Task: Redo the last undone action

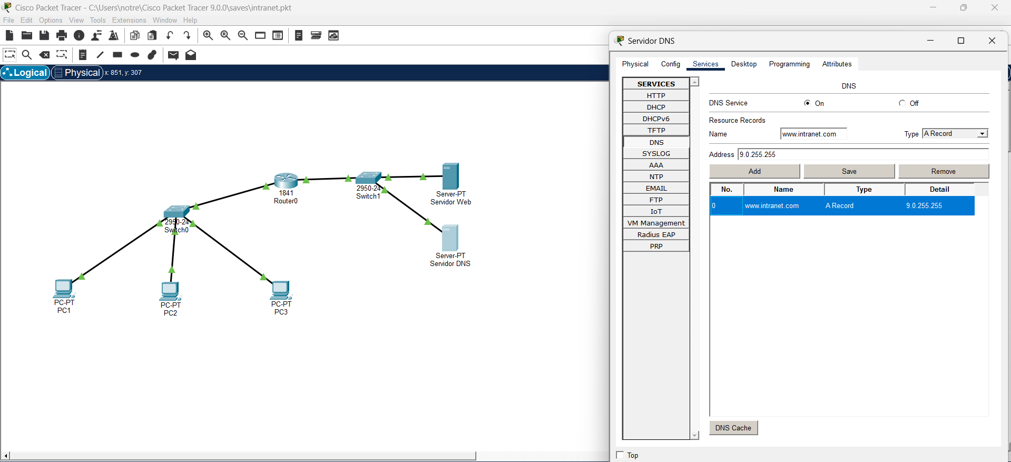Action: tap(187, 35)
